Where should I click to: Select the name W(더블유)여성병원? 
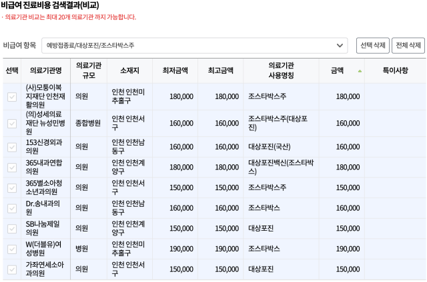pos(43,249)
